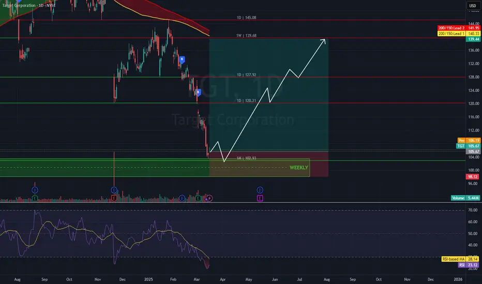This screenshot has height=284, width=482.
Task: Click 50.00 on the RSI scale
Action: (x=473, y=233)
